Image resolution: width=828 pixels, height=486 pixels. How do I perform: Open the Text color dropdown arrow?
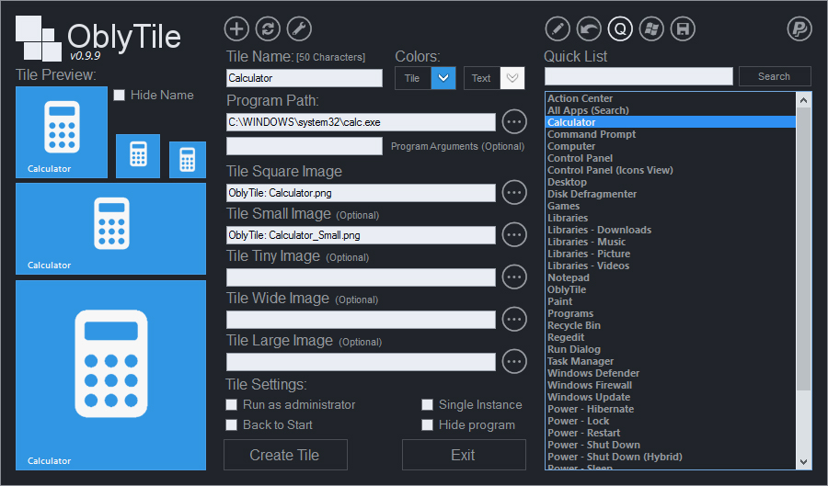click(512, 78)
